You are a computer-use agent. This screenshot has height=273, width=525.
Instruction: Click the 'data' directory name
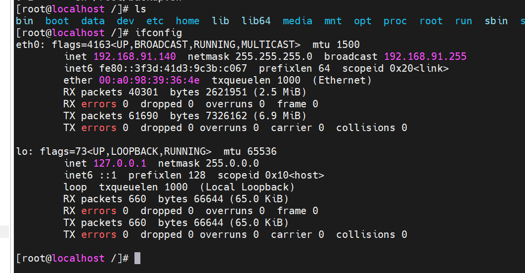tap(93, 21)
